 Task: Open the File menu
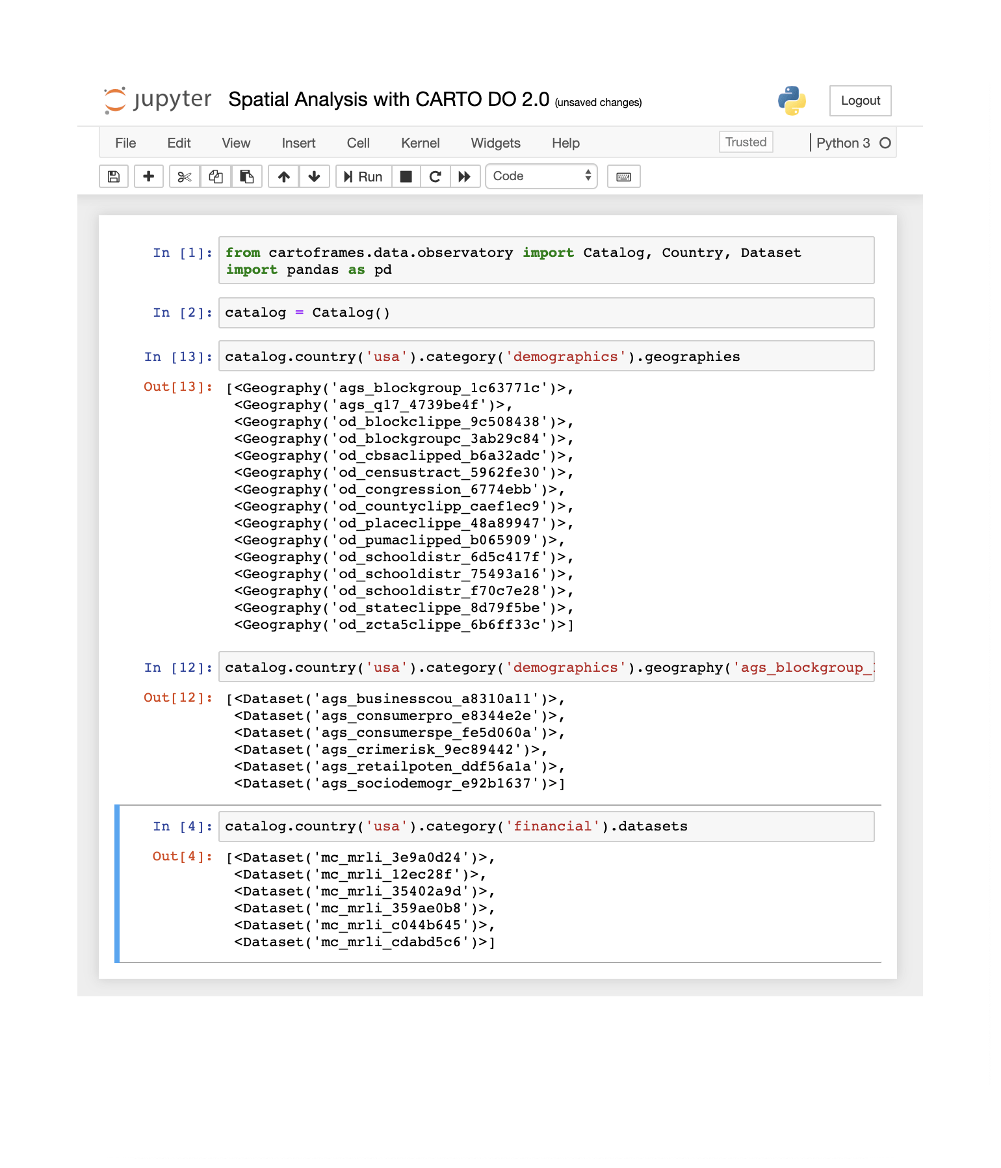click(125, 143)
